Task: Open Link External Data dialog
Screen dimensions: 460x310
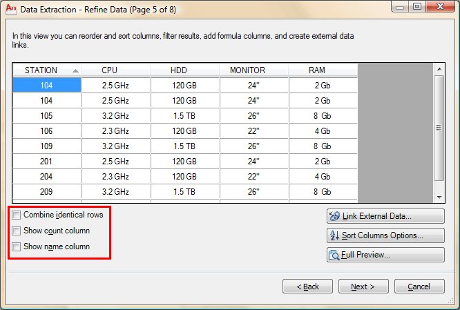Action: click(385, 216)
